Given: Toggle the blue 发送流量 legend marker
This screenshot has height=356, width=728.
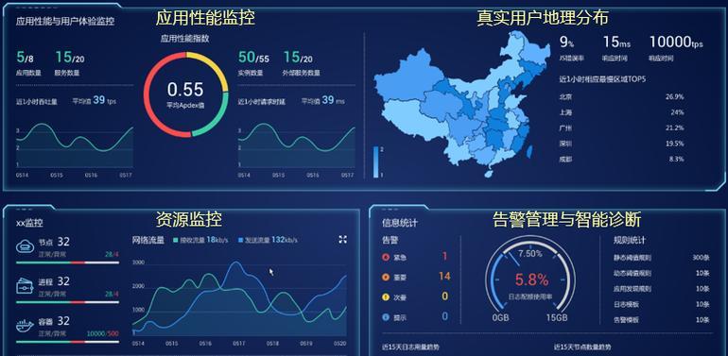Looking at the screenshot, I should click(240, 240).
